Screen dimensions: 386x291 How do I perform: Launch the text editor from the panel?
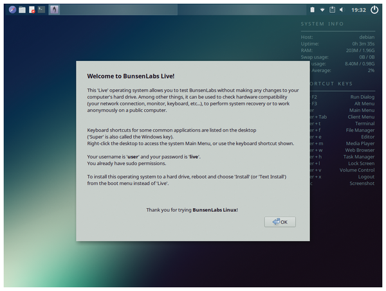(32, 10)
